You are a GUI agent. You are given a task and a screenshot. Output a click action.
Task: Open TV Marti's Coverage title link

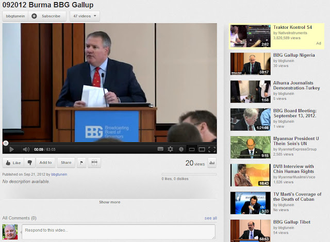[x=297, y=197]
